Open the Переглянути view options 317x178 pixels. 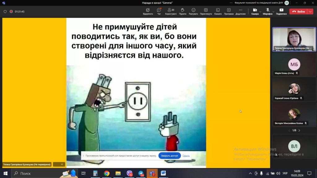206,11
